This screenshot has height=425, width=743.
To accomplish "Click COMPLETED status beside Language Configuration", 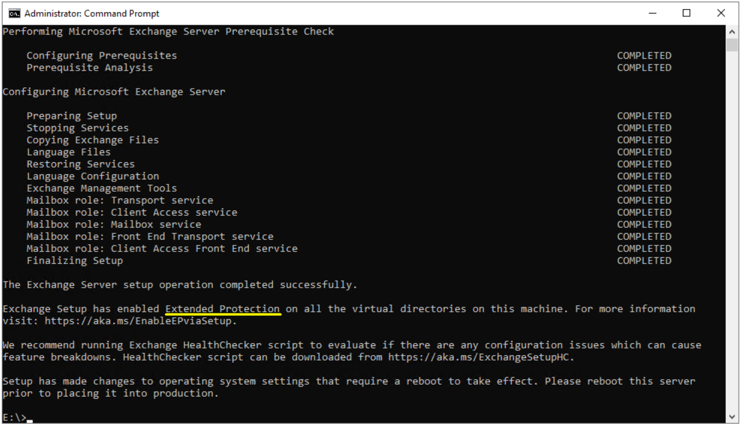I will pyautogui.click(x=644, y=176).
